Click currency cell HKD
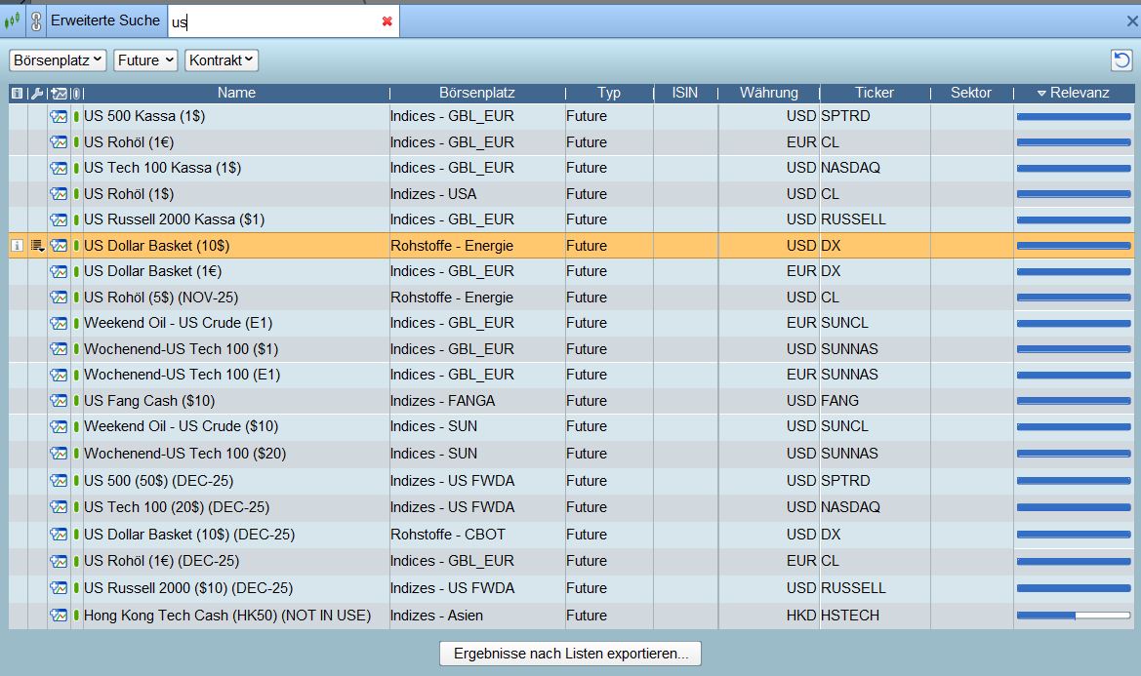 coord(801,616)
